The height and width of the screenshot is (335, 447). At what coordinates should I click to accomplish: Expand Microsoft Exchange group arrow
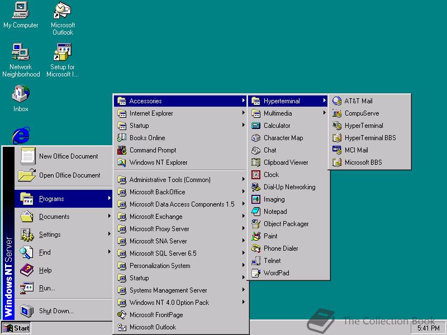[x=243, y=216]
